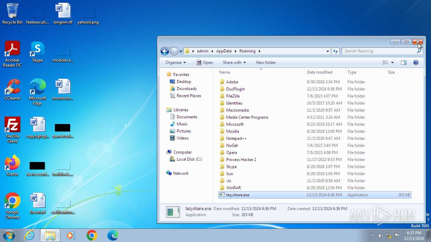431x242 pixels.
Task: Open view options dropdown arrow
Action: (x=393, y=63)
